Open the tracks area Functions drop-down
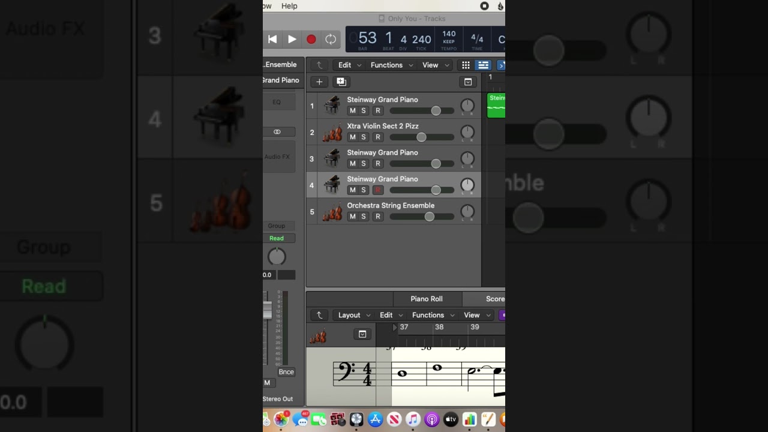This screenshot has height=432, width=768. pyautogui.click(x=392, y=65)
